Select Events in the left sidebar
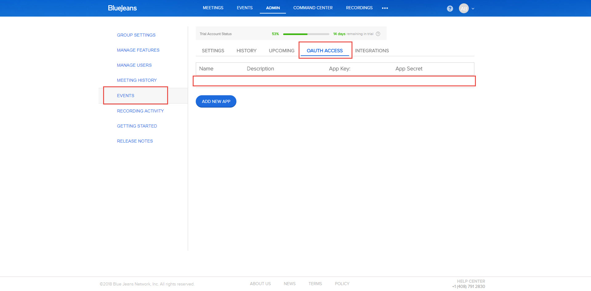 126,96
